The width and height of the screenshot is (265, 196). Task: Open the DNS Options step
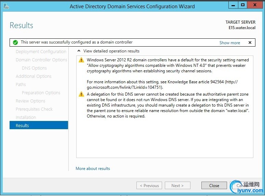(34, 68)
